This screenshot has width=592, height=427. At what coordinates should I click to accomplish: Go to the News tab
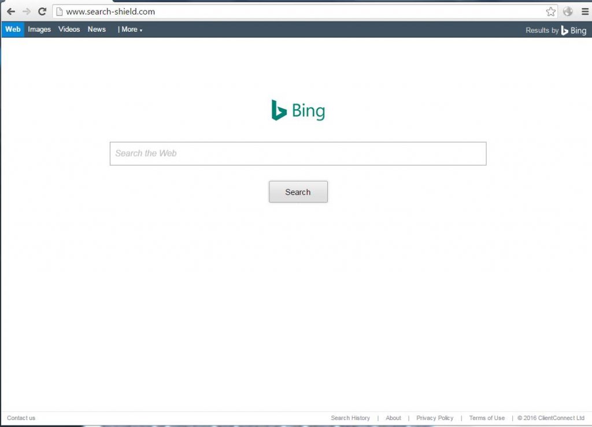[x=97, y=29]
